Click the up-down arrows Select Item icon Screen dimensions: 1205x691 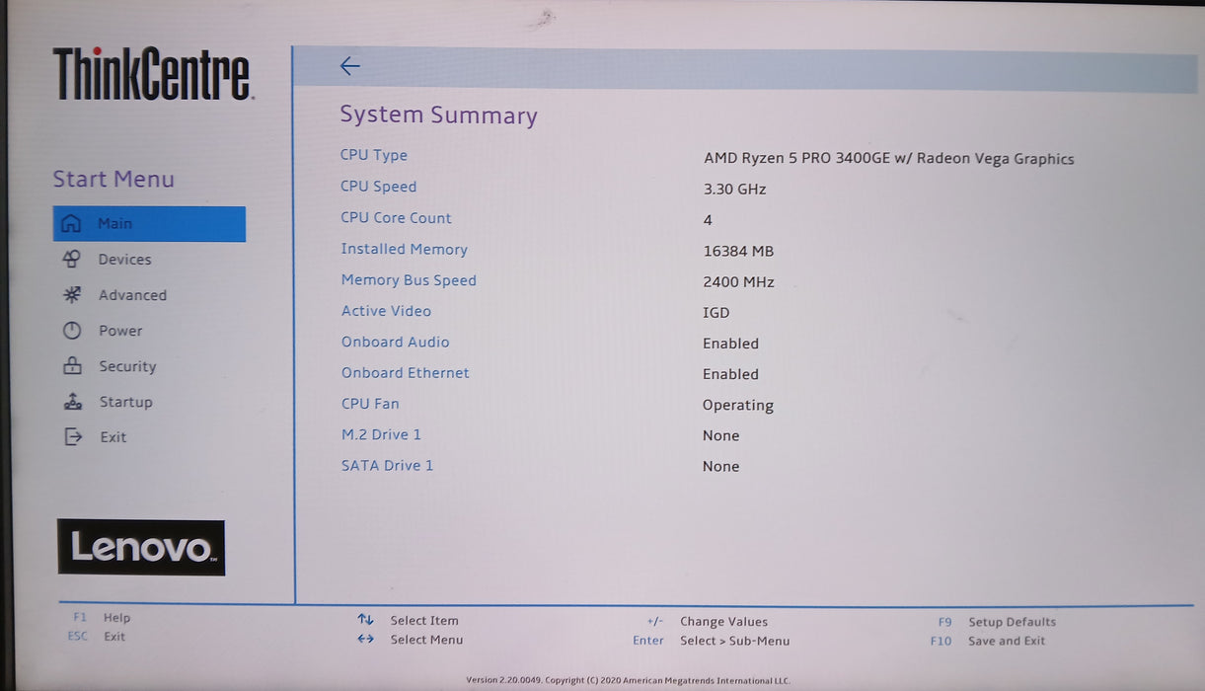pyautogui.click(x=365, y=620)
